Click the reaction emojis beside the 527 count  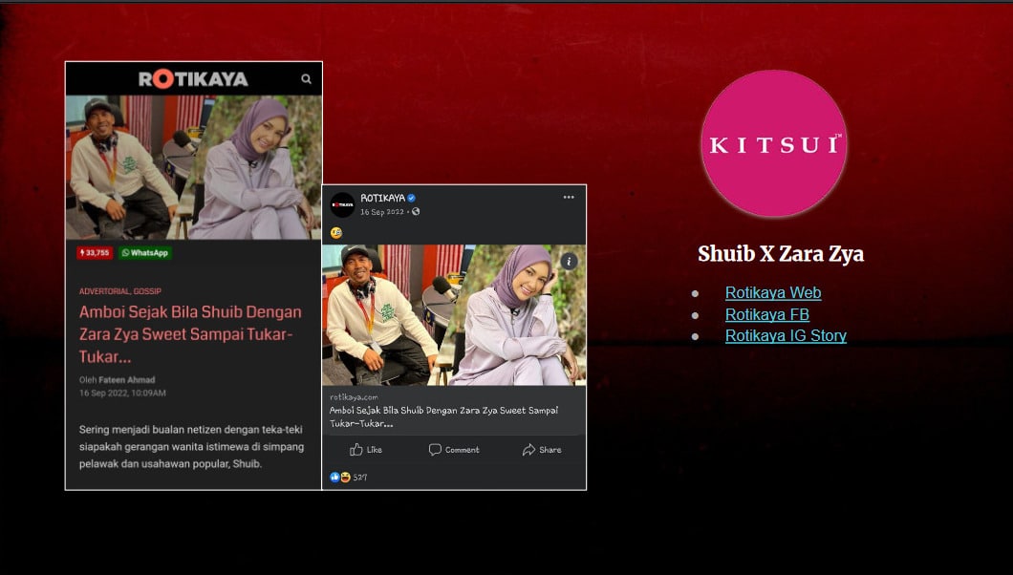tap(339, 477)
